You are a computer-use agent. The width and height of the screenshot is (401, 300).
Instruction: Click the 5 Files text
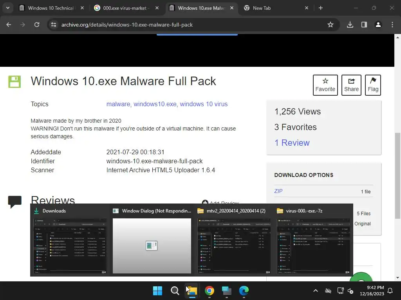click(x=364, y=214)
